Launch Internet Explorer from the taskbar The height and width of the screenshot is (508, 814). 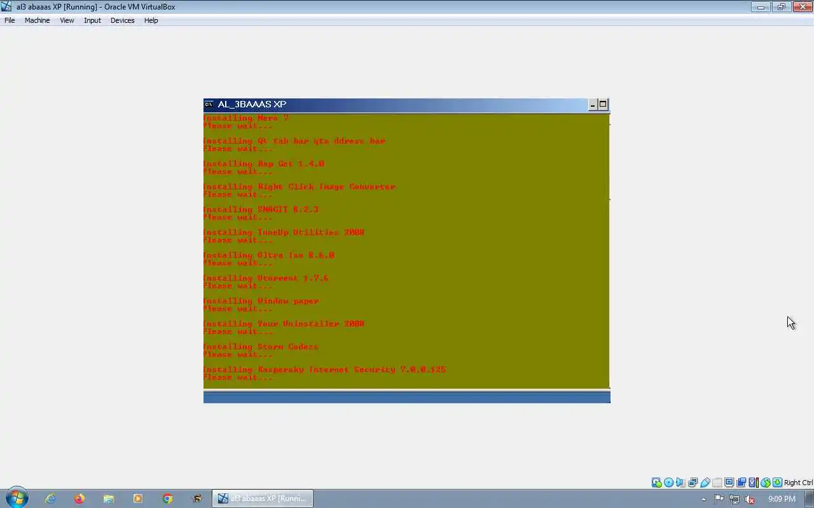pos(50,498)
